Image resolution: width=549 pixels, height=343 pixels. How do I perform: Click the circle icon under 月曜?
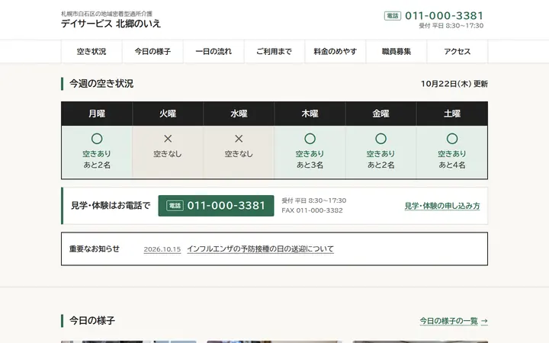pyautogui.click(x=97, y=139)
